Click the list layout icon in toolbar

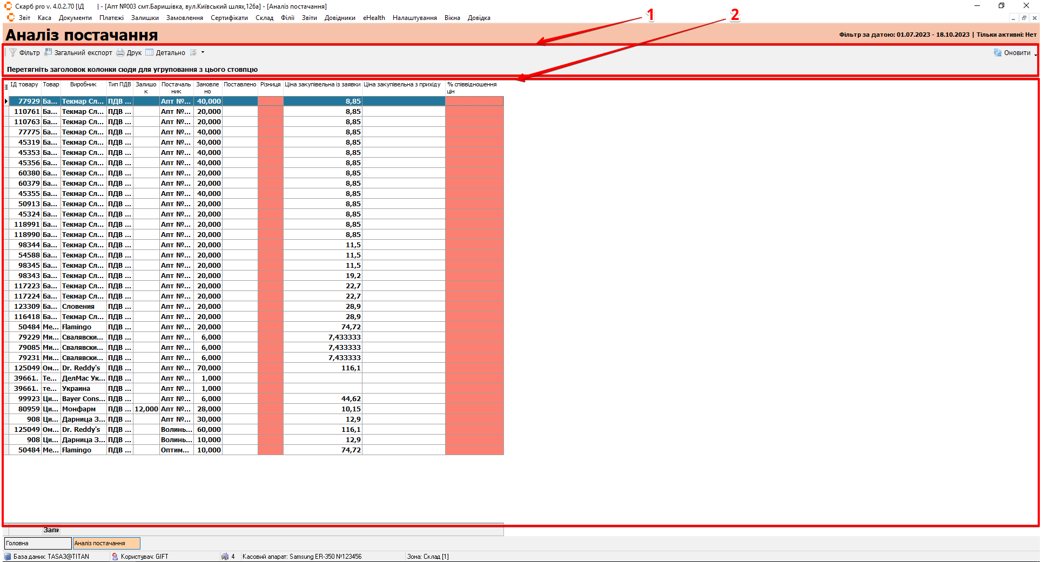point(193,53)
